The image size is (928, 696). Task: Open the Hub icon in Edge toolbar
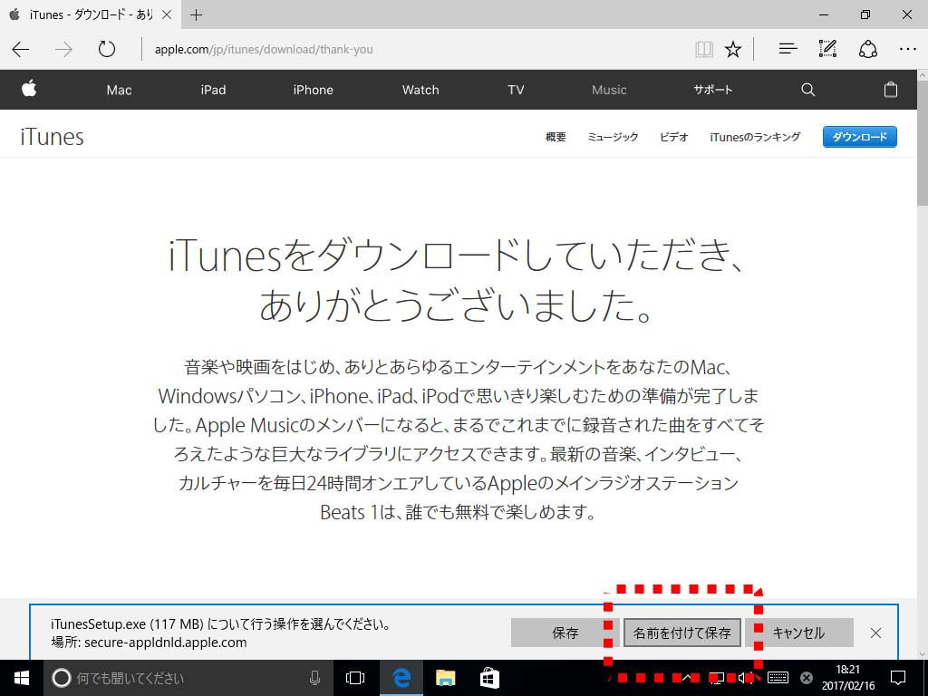788,50
